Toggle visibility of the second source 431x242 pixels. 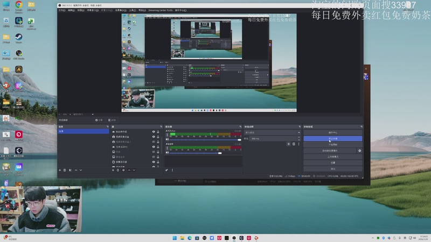point(154,137)
